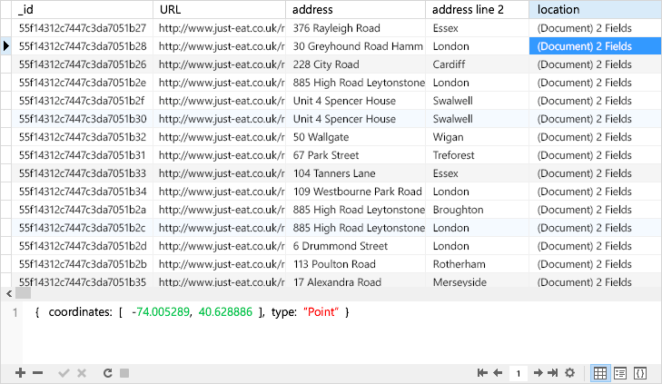662x384 pixels.
Task: Click the discard changes X icon
Action: pos(82,373)
